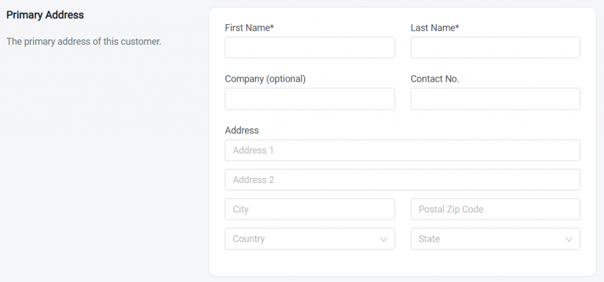Click the Address 1 input field
This screenshot has width=604, height=282.
coord(402,151)
